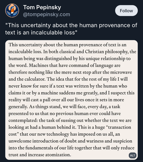The image size is (143, 162).
Task: Click the phrase "microwave" in the excerpt
Action: [121, 72]
